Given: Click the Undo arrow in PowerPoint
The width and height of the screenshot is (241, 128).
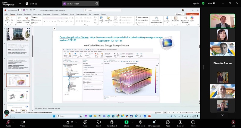Looking at the screenshot, I should [27, 10].
